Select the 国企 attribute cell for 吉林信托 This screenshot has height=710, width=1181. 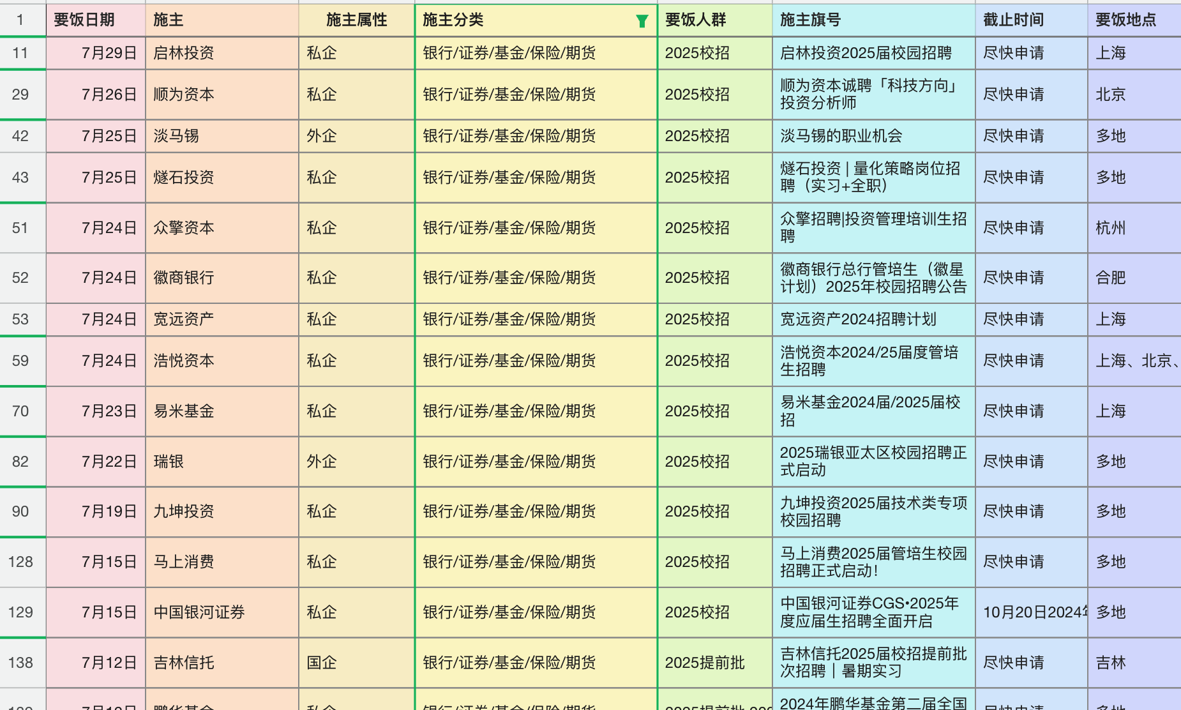tap(356, 663)
